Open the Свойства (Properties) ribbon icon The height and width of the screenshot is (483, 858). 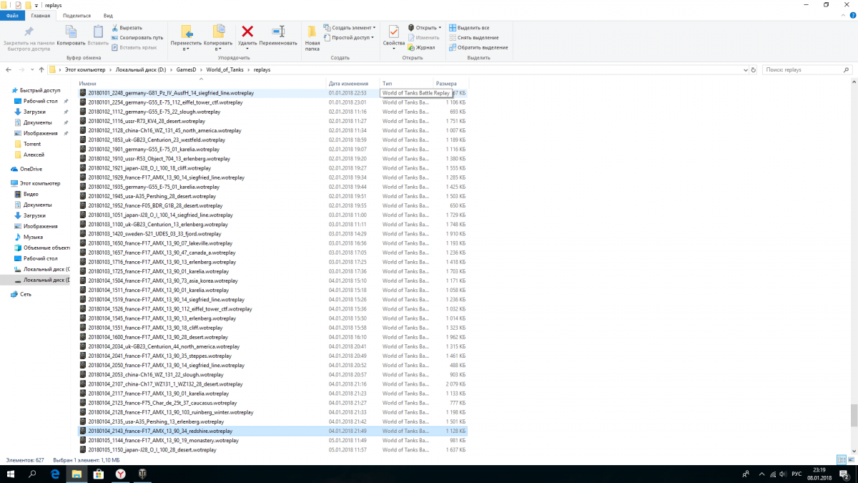pyautogui.click(x=393, y=32)
